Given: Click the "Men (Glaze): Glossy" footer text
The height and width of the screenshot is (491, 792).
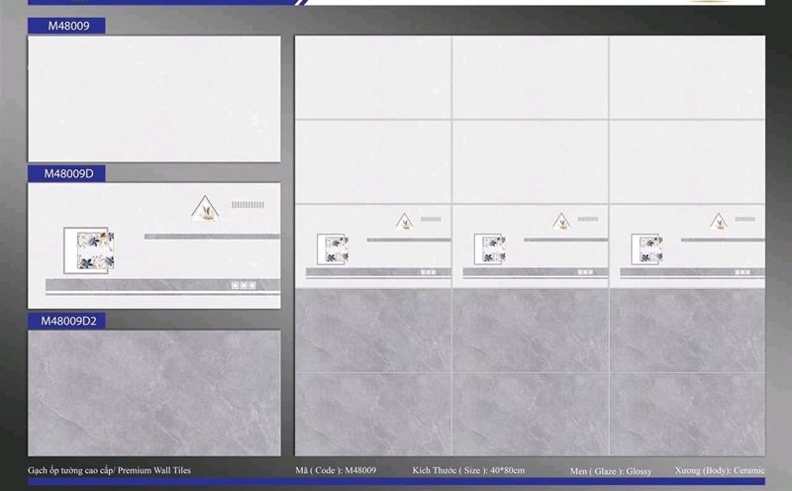Looking at the screenshot, I should click(611, 470).
